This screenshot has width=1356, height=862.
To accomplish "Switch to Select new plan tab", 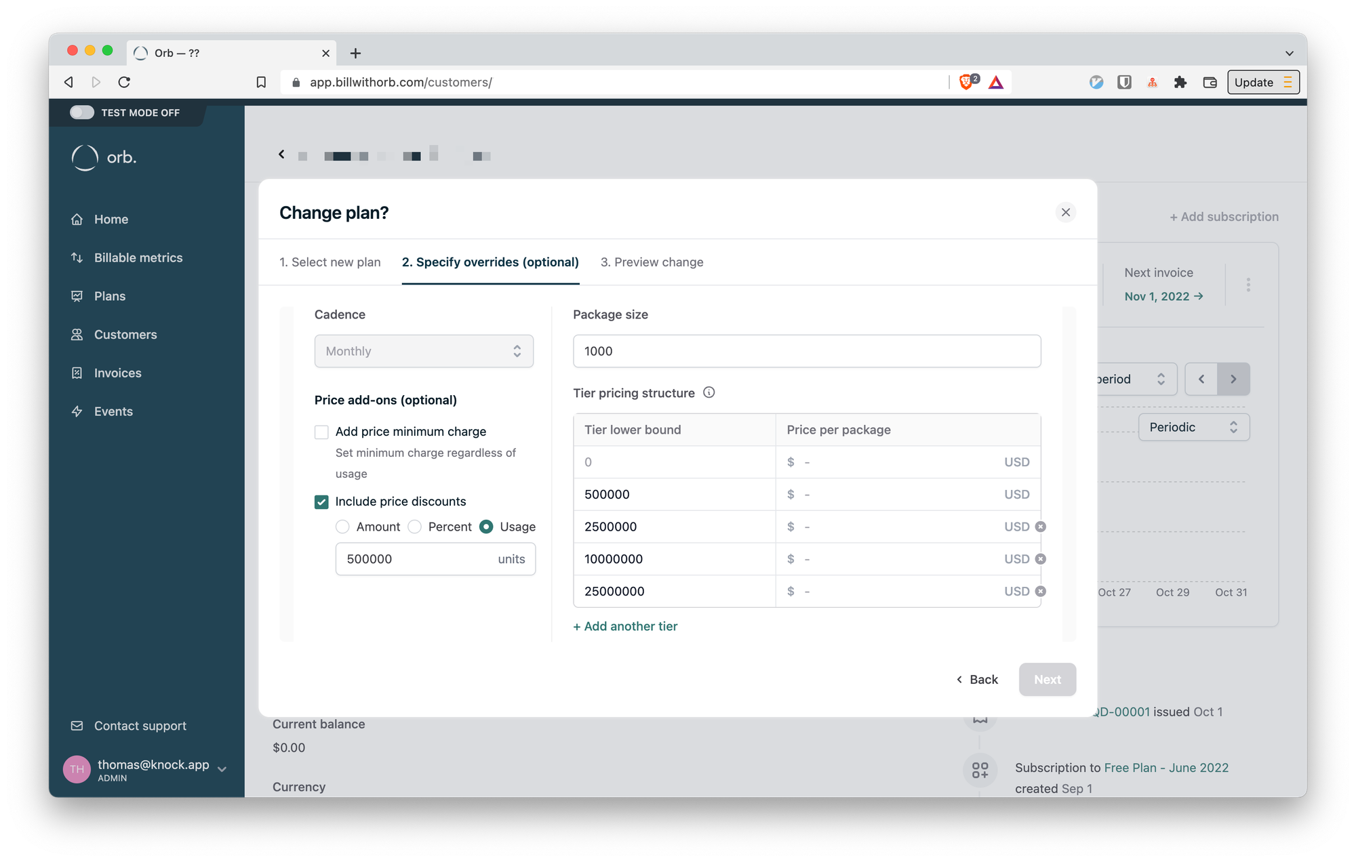I will [330, 262].
